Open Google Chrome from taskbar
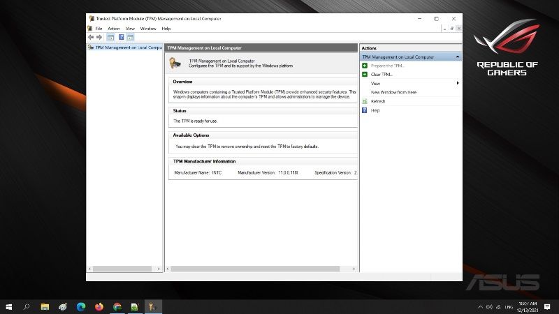This screenshot has height=314, width=559. click(117, 306)
